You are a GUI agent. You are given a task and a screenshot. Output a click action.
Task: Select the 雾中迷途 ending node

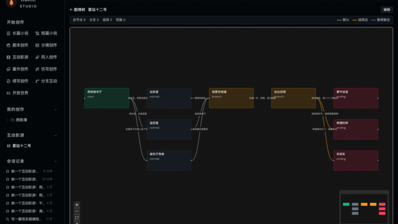point(356,98)
